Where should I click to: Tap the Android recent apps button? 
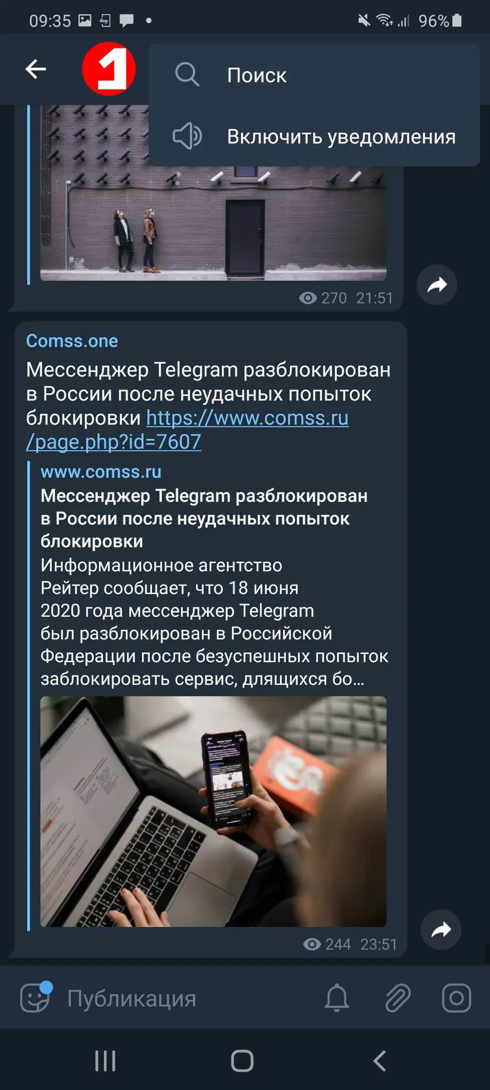[x=105, y=1061]
